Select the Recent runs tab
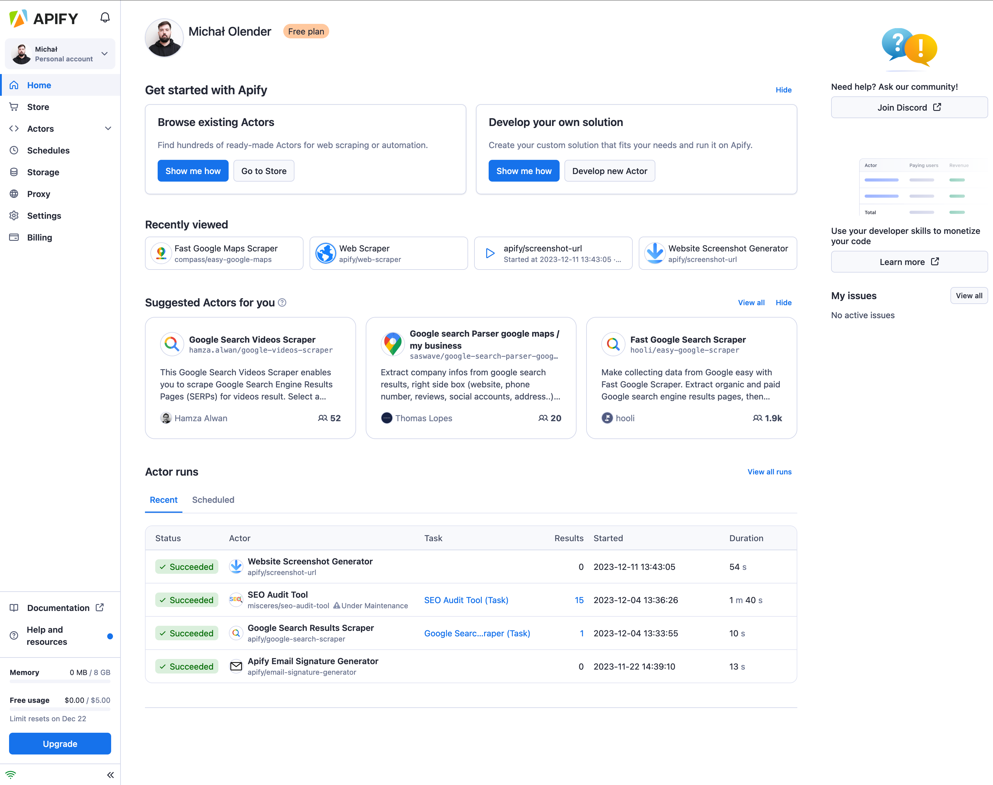Screen dimensions: 993x785 point(163,500)
